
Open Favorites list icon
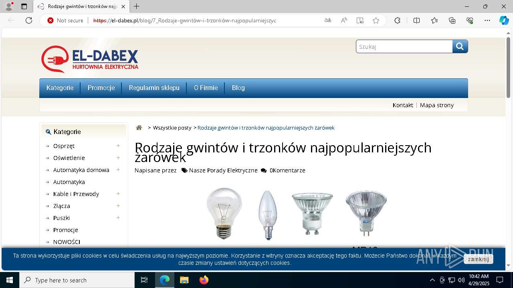[x=434, y=20]
